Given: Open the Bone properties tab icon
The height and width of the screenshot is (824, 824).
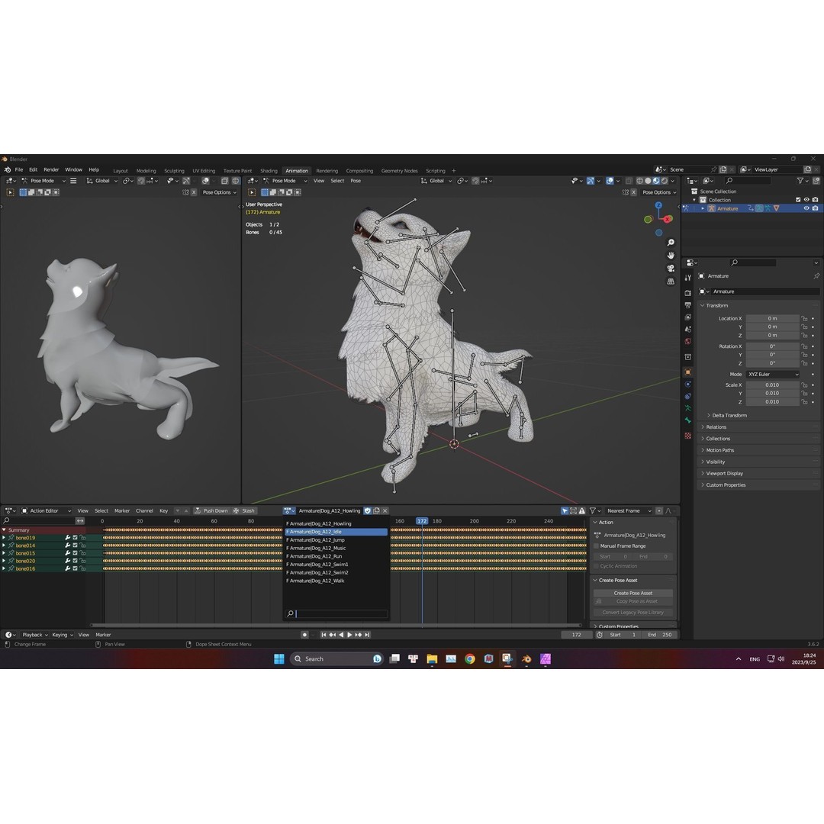Looking at the screenshot, I should click(688, 420).
